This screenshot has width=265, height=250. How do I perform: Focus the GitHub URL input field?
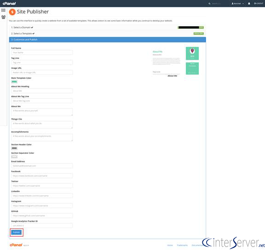point(42,216)
